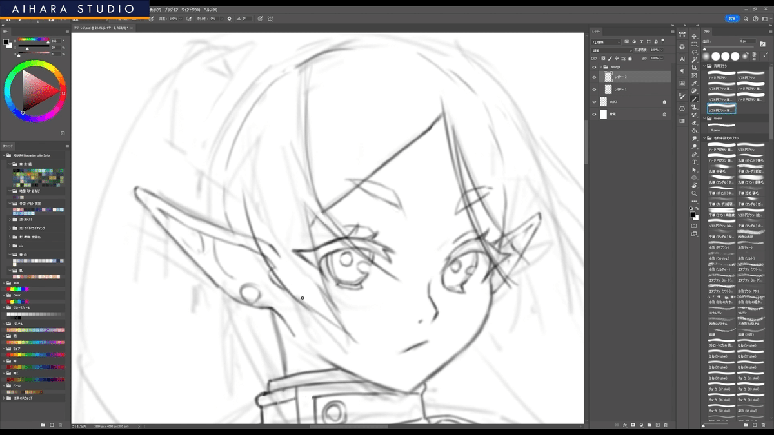Screen dimensions: 774x435
Task: Open the help question mark icon
Action: pos(755,19)
